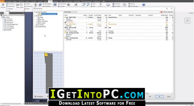Switch to the Inspect ribbon tab
Image resolution: width=194 pixels, height=106 pixels.
(x=40, y=1)
